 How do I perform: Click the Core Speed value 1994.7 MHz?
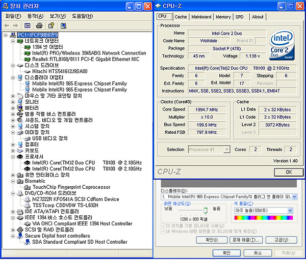point(207,110)
